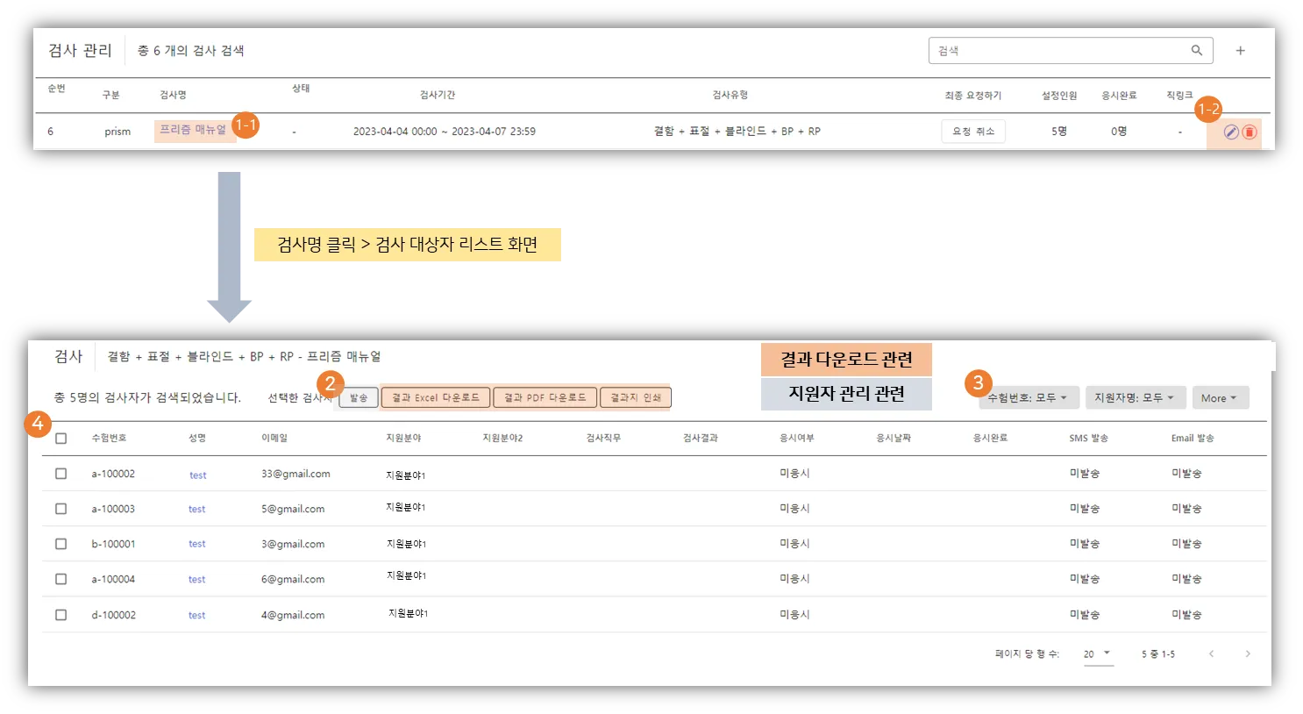Image resolution: width=1303 pixels, height=714 pixels.
Task: Click the 이메일 column header
Action: click(x=274, y=439)
